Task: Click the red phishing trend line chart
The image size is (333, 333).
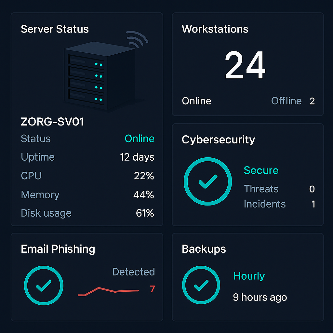Action: pos(108,291)
